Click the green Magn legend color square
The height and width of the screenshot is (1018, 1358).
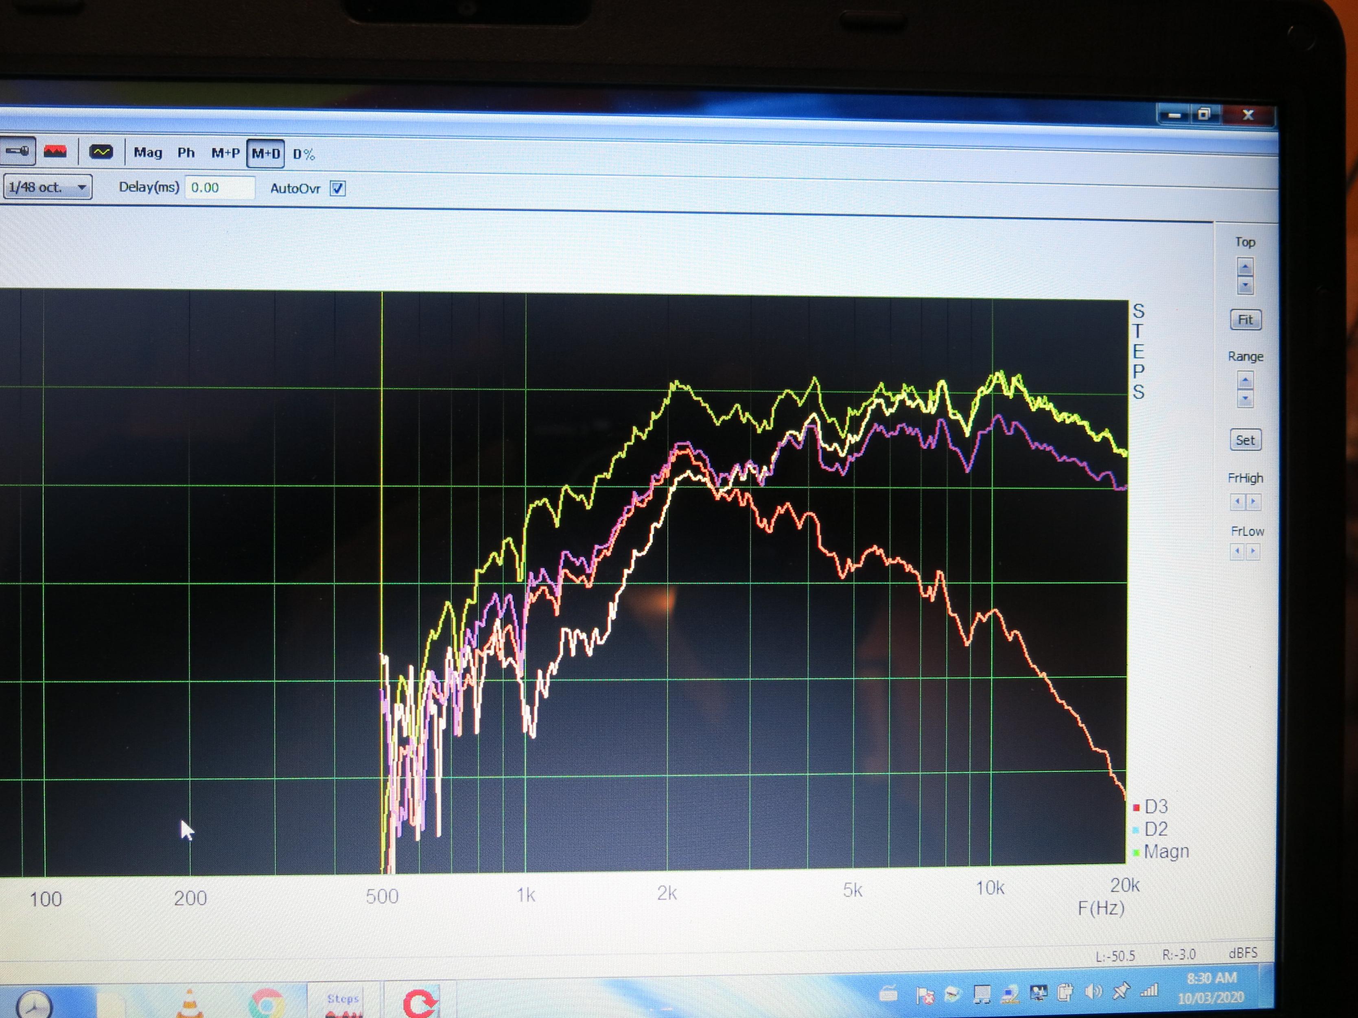tap(1136, 853)
